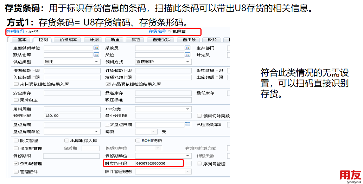
Task: Switch to 基本 tab
Action: pyautogui.click(x=22, y=40)
